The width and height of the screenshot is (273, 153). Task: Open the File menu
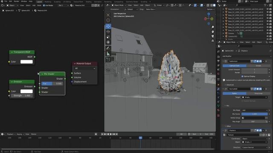point(6,1)
